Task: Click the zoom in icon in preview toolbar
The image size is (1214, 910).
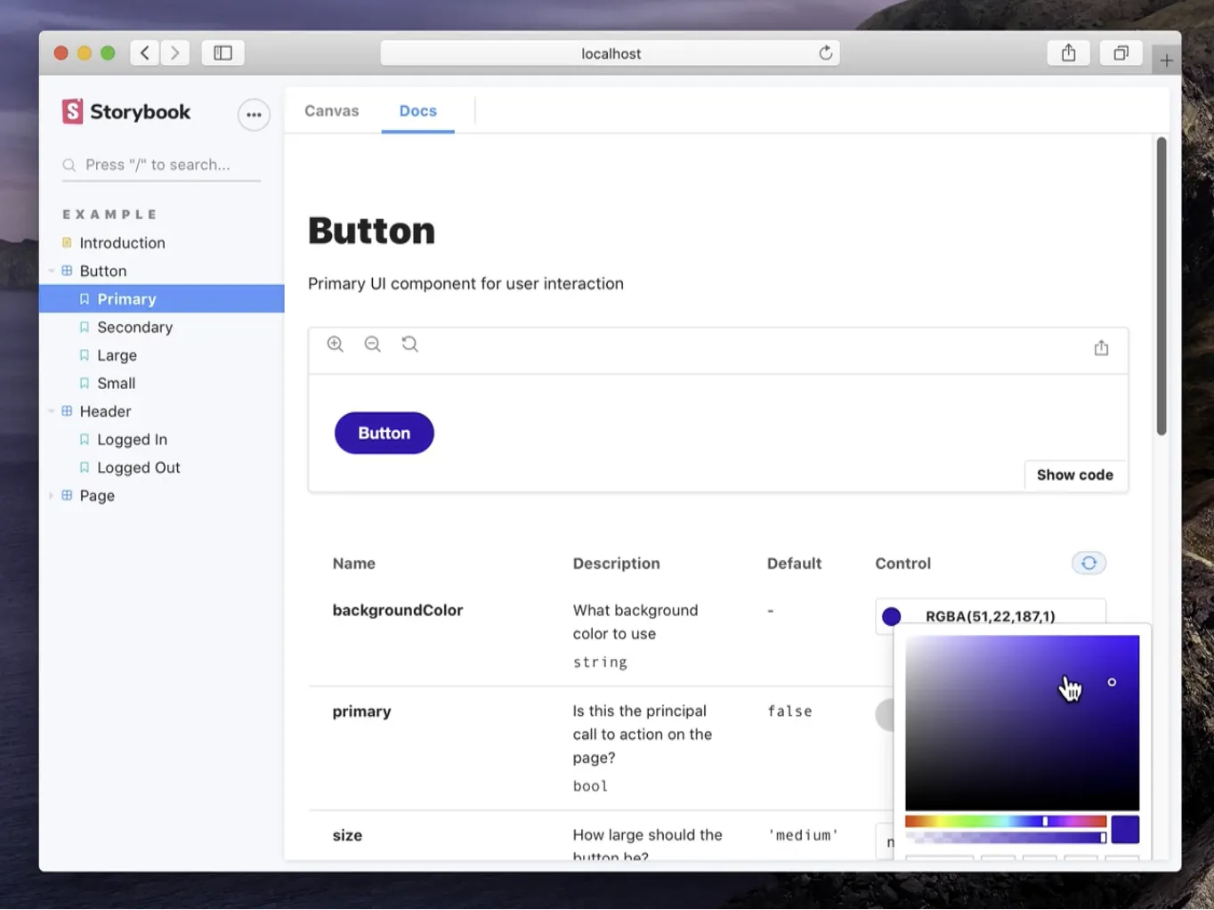Action: (335, 345)
